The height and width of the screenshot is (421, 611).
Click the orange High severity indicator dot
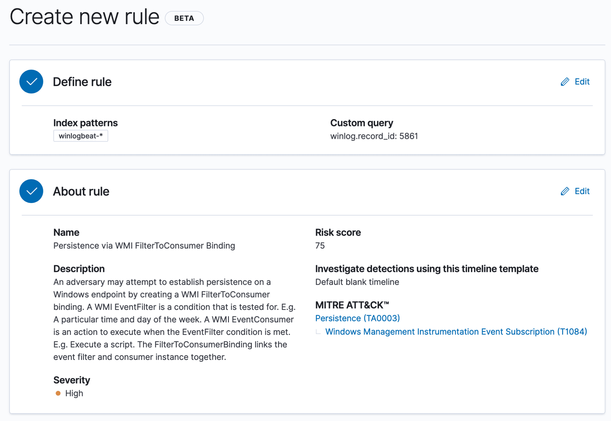pos(58,394)
